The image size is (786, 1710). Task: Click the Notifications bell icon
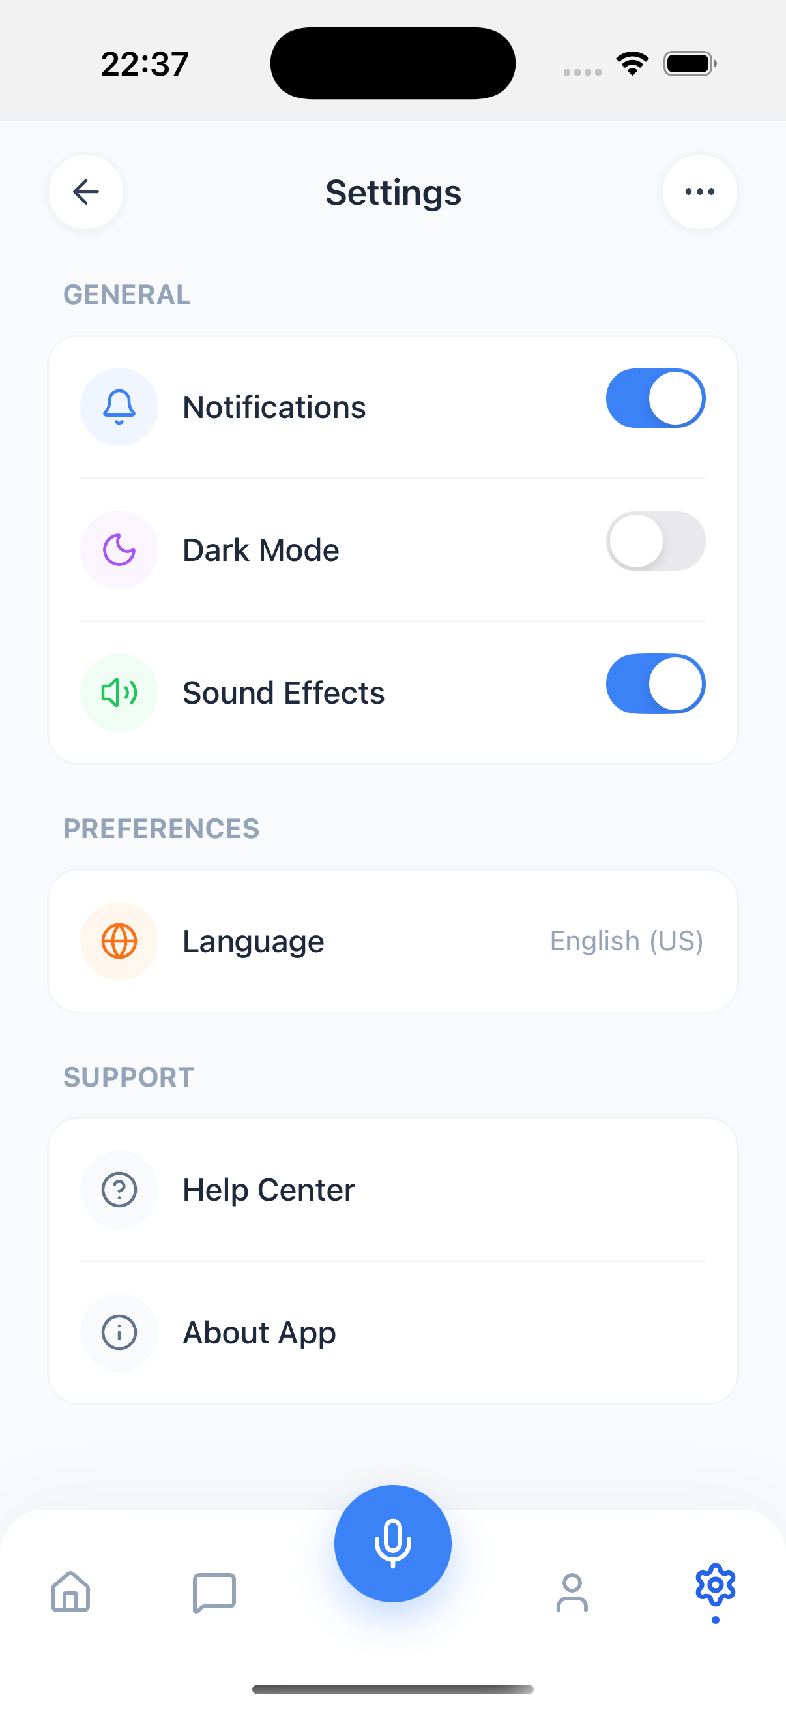click(x=119, y=406)
